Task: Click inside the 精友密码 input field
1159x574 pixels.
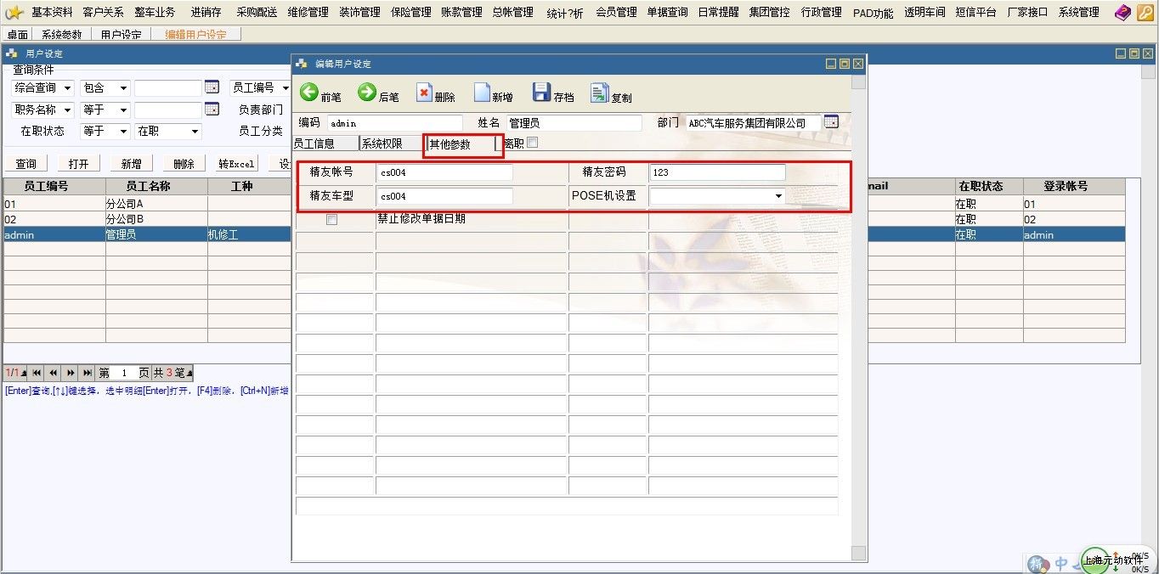Action: 716,172
